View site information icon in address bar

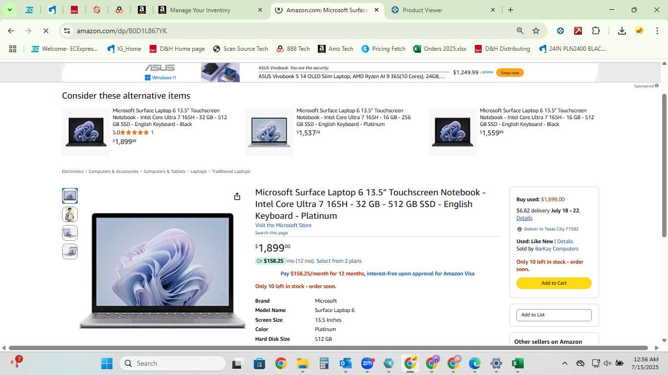click(x=67, y=31)
